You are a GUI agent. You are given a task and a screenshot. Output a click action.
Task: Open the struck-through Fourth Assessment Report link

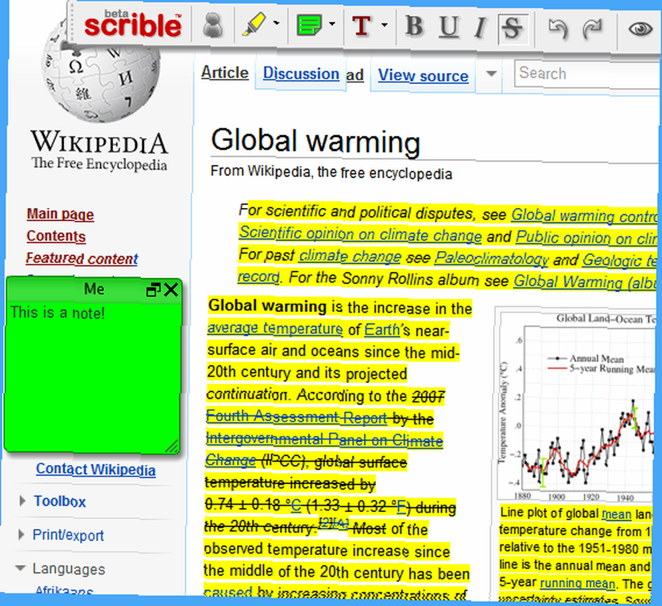tap(297, 417)
